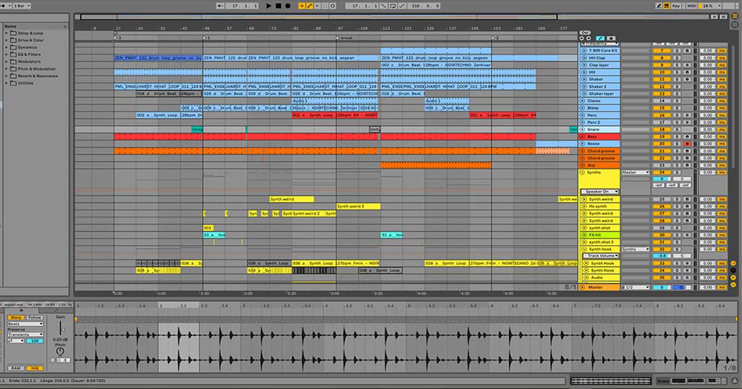Click the Del locator button
Screen dimensions: 742x389
(585, 33)
